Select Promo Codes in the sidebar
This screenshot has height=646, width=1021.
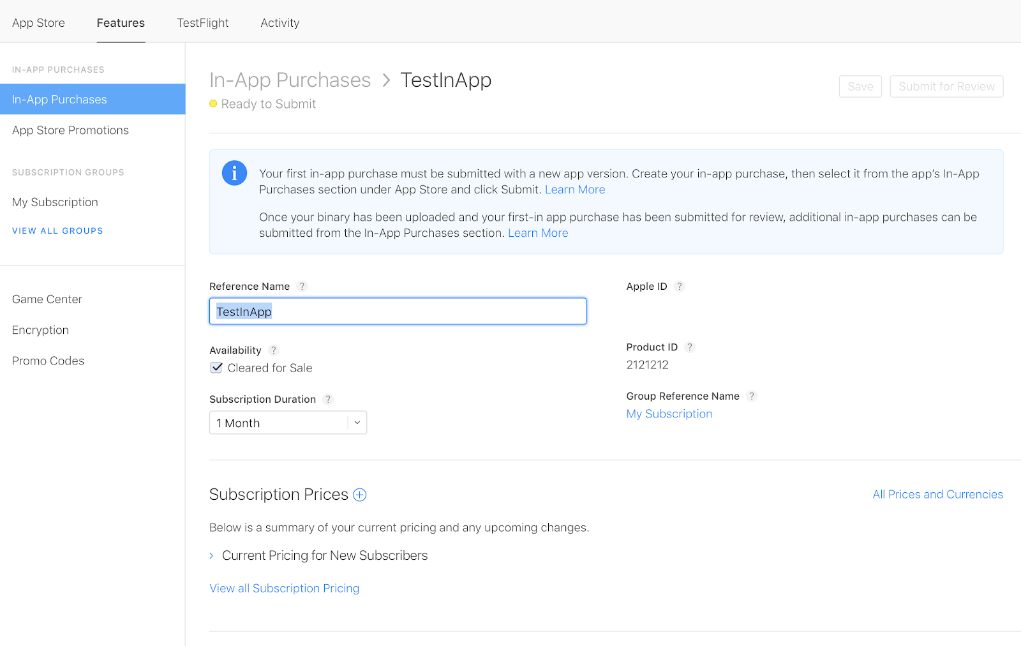pyautogui.click(x=48, y=361)
